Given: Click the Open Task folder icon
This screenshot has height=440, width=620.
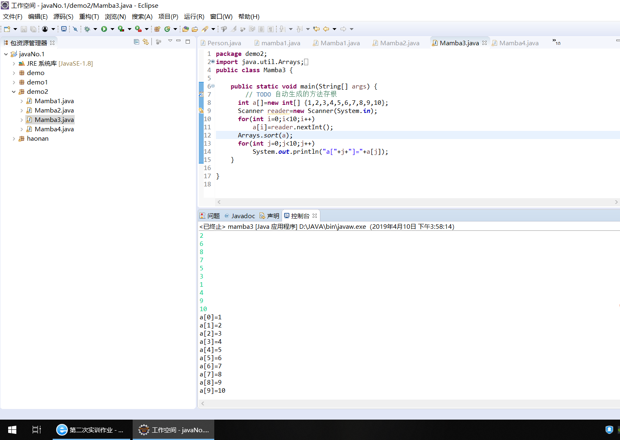Looking at the screenshot, I should click(x=195, y=29).
